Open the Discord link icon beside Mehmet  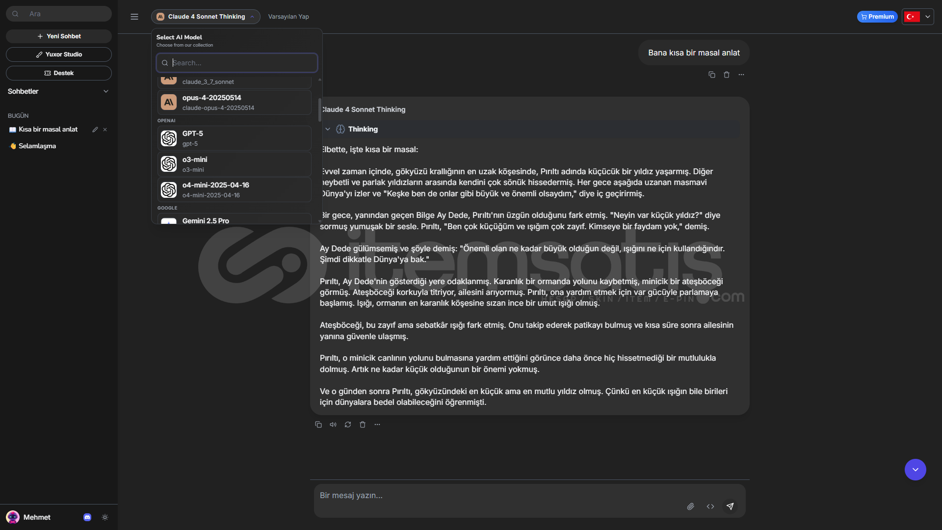pyautogui.click(x=87, y=517)
